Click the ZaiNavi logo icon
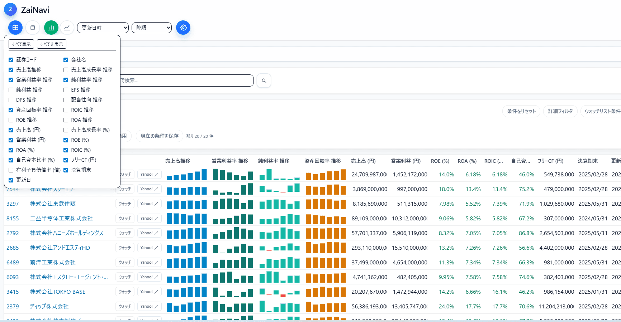Image resolution: width=621 pixels, height=322 pixels. coord(10,10)
